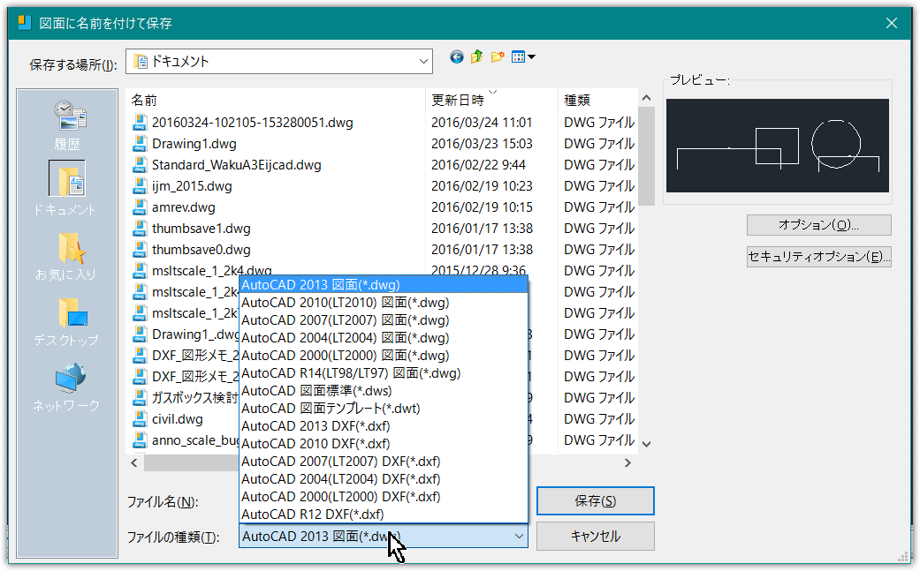This screenshot has width=920, height=571.
Task: Open お気に入り in the places sidebar
Action: (x=65, y=257)
